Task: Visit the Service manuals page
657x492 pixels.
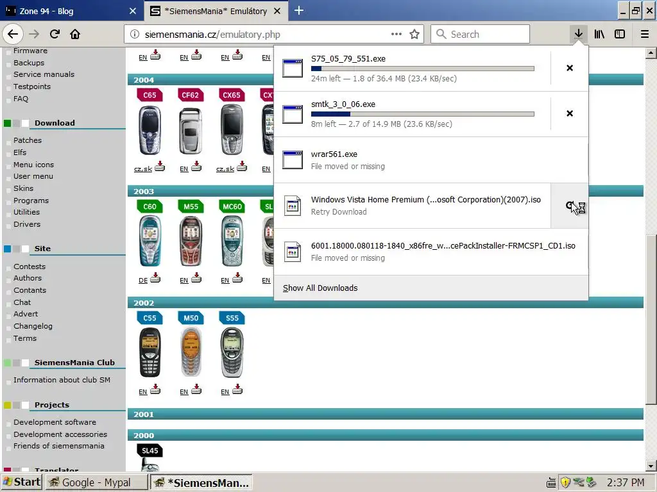Action: [x=44, y=74]
